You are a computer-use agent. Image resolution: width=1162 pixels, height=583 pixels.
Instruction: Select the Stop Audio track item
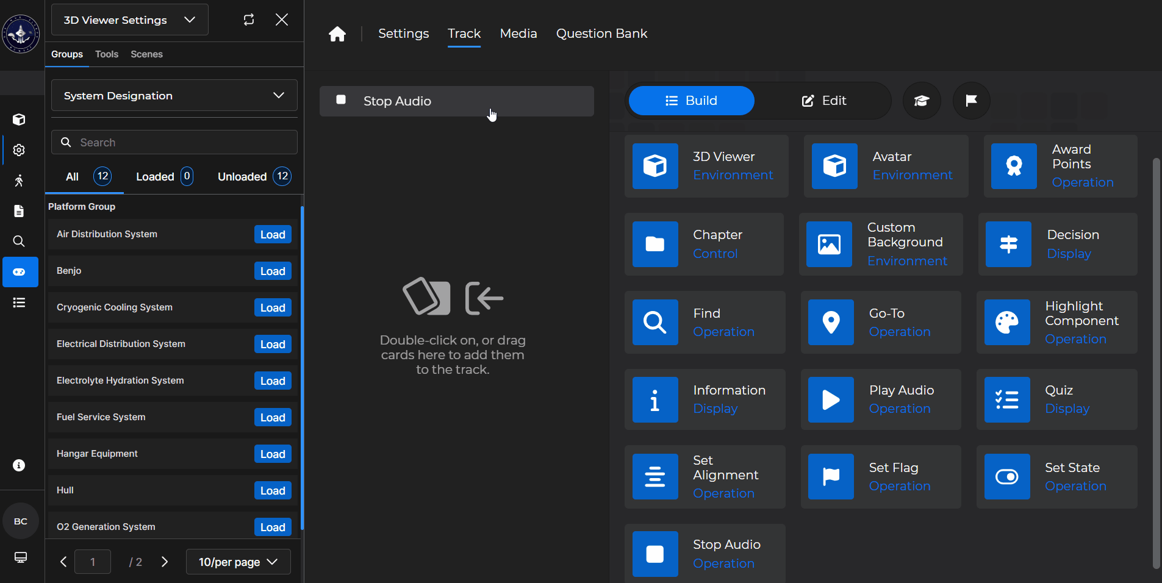[x=457, y=101]
